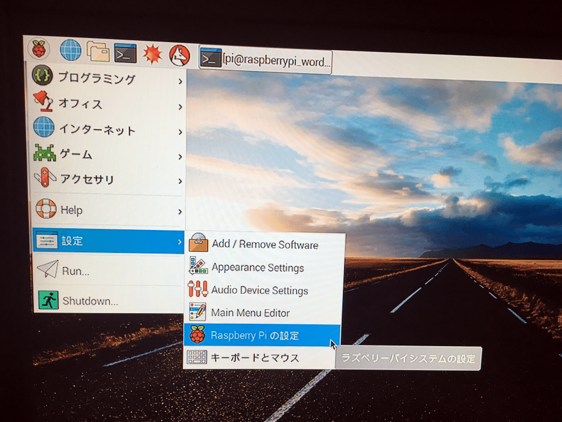The height and width of the screenshot is (422, 562).
Task: Open Add / Remove Software
Action: pos(264,244)
